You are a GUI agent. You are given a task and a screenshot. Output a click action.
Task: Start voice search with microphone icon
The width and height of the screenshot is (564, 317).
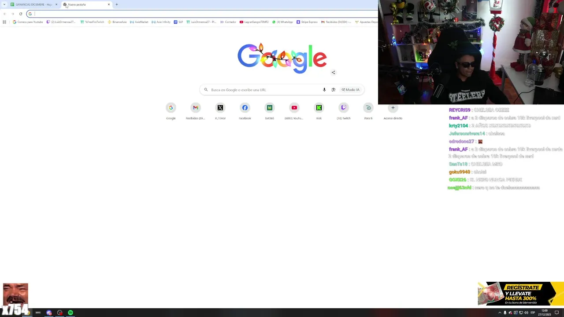tap(324, 90)
